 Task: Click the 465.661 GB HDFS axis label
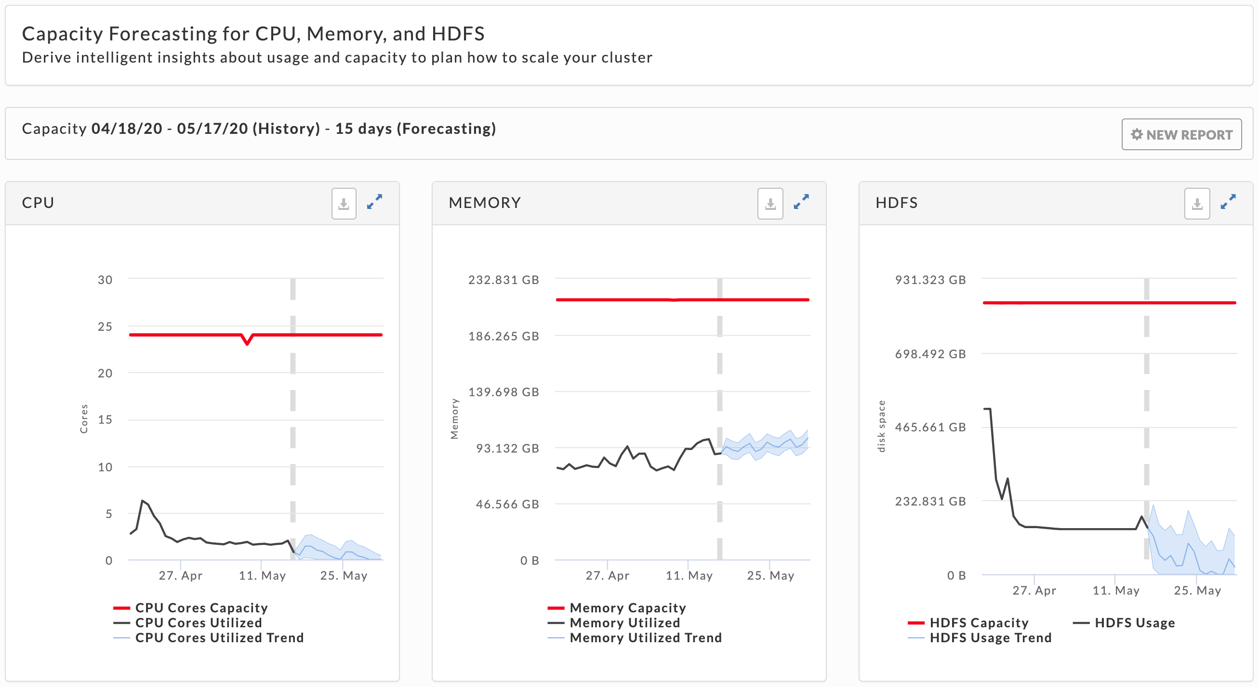pos(930,427)
